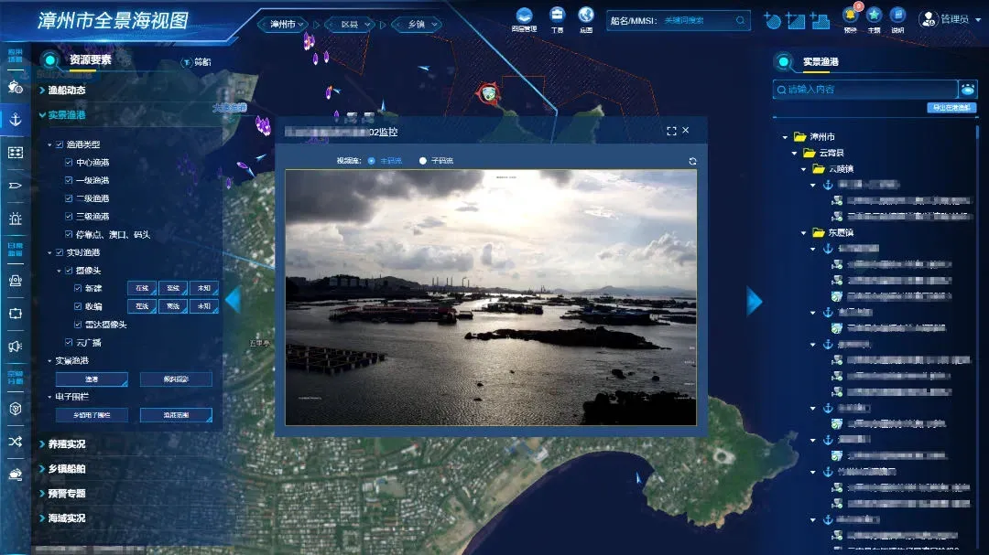This screenshot has height=555, width=989.
Task: Select the shuffle arrows icon in left sidebar
Action: [x=16, y=442]
